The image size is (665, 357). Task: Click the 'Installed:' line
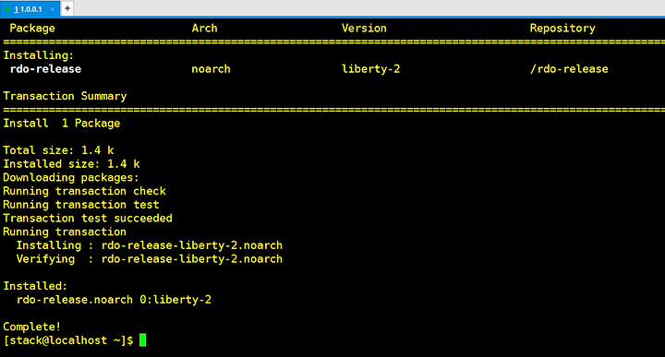click(x=35, y=286)
